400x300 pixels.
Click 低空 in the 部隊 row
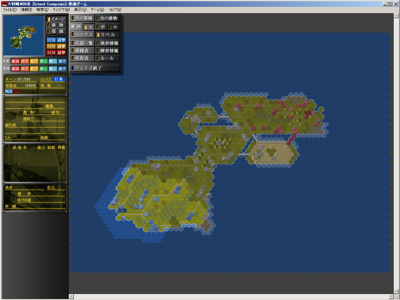coord(34,69)
